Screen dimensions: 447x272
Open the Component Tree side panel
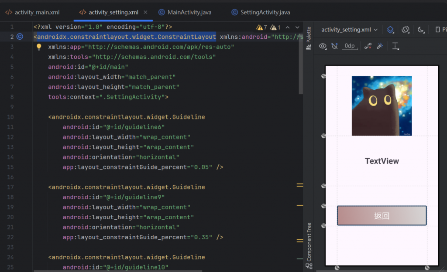tap(309, 245)
